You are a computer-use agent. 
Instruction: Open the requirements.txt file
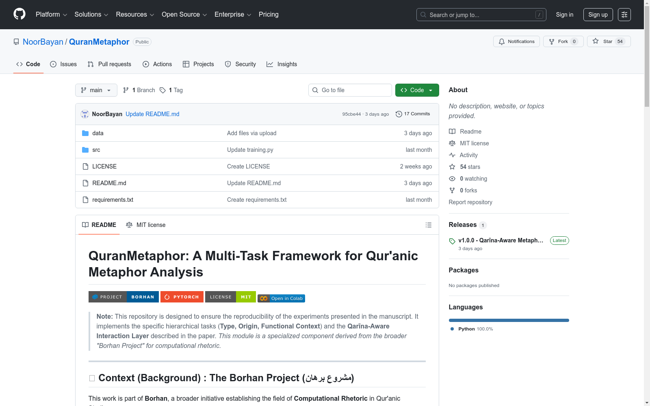point(113,200)
